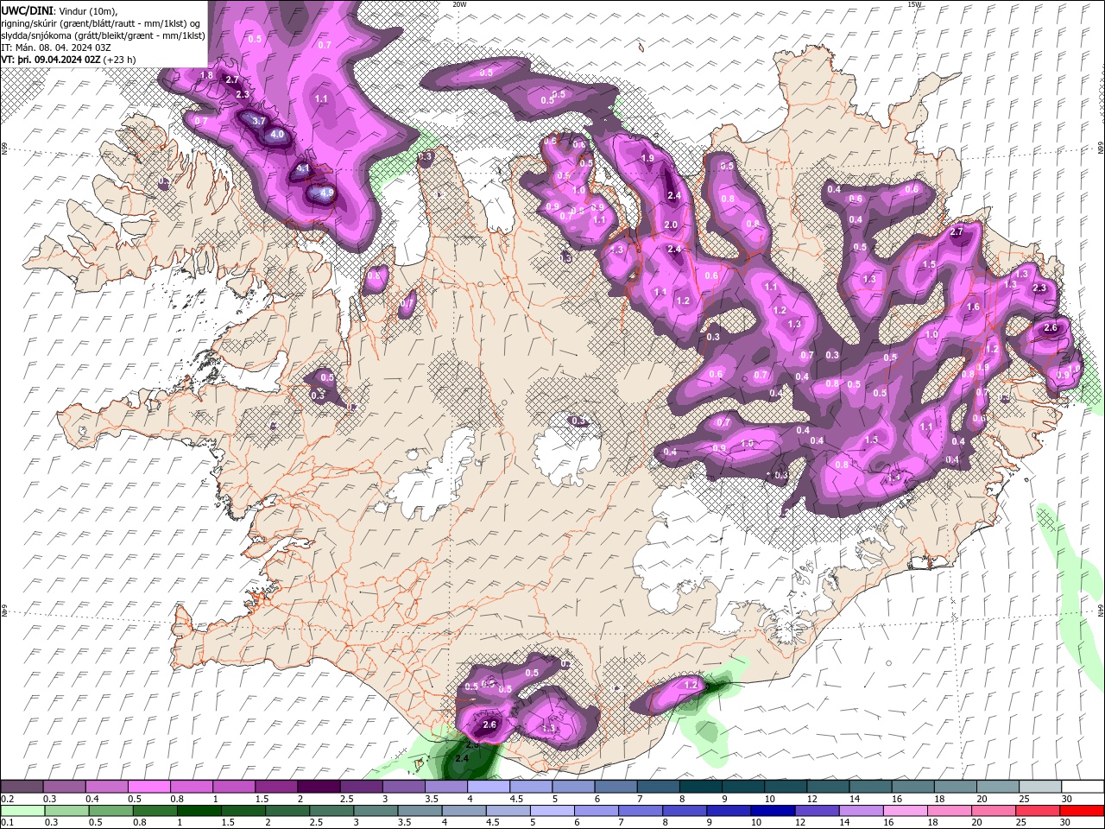
Task: Click the '25' label on the rain scale
Action: click(x=1022, y=821)
